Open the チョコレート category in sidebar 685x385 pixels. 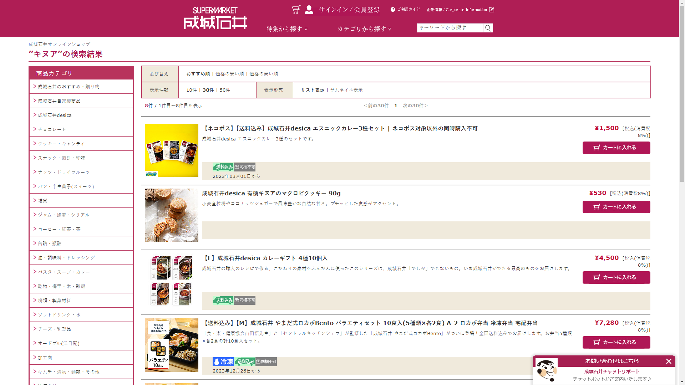tap(52, 129)
